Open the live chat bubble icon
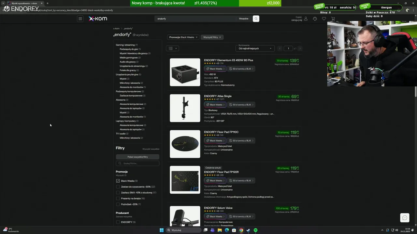Screen dimensions: 417x234 coord(405,218)
